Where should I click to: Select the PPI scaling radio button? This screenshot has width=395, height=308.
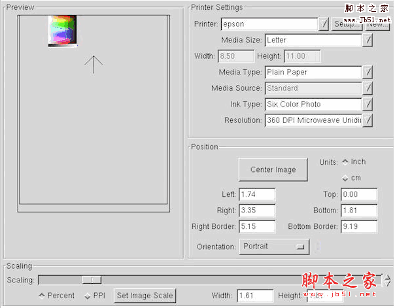[88, 296]
